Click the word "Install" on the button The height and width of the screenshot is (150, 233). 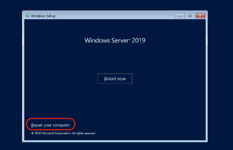[110, 79]
